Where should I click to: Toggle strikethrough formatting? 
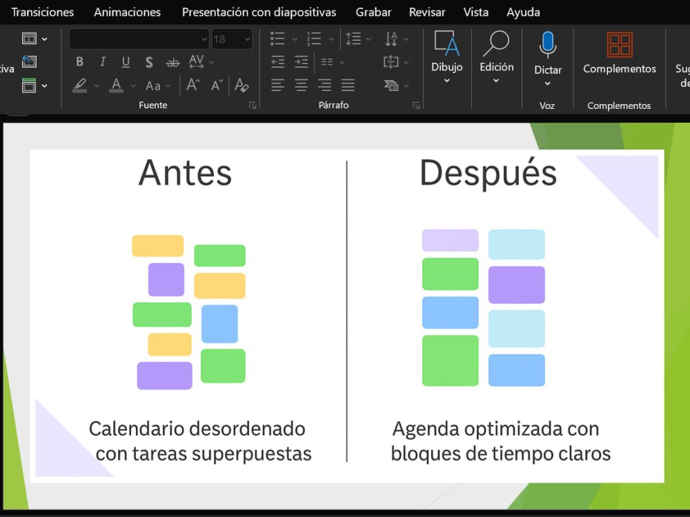pos(173,63)
